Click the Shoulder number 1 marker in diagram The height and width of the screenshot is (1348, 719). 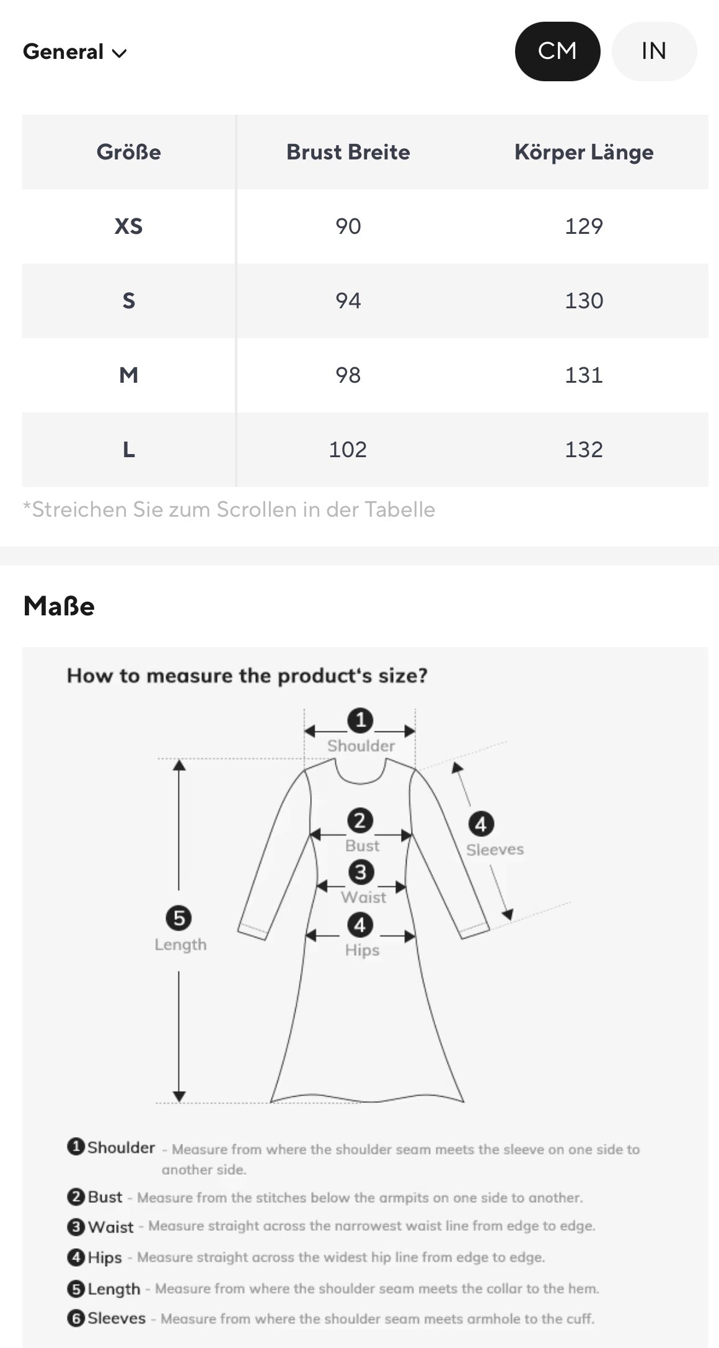(360, 721)
